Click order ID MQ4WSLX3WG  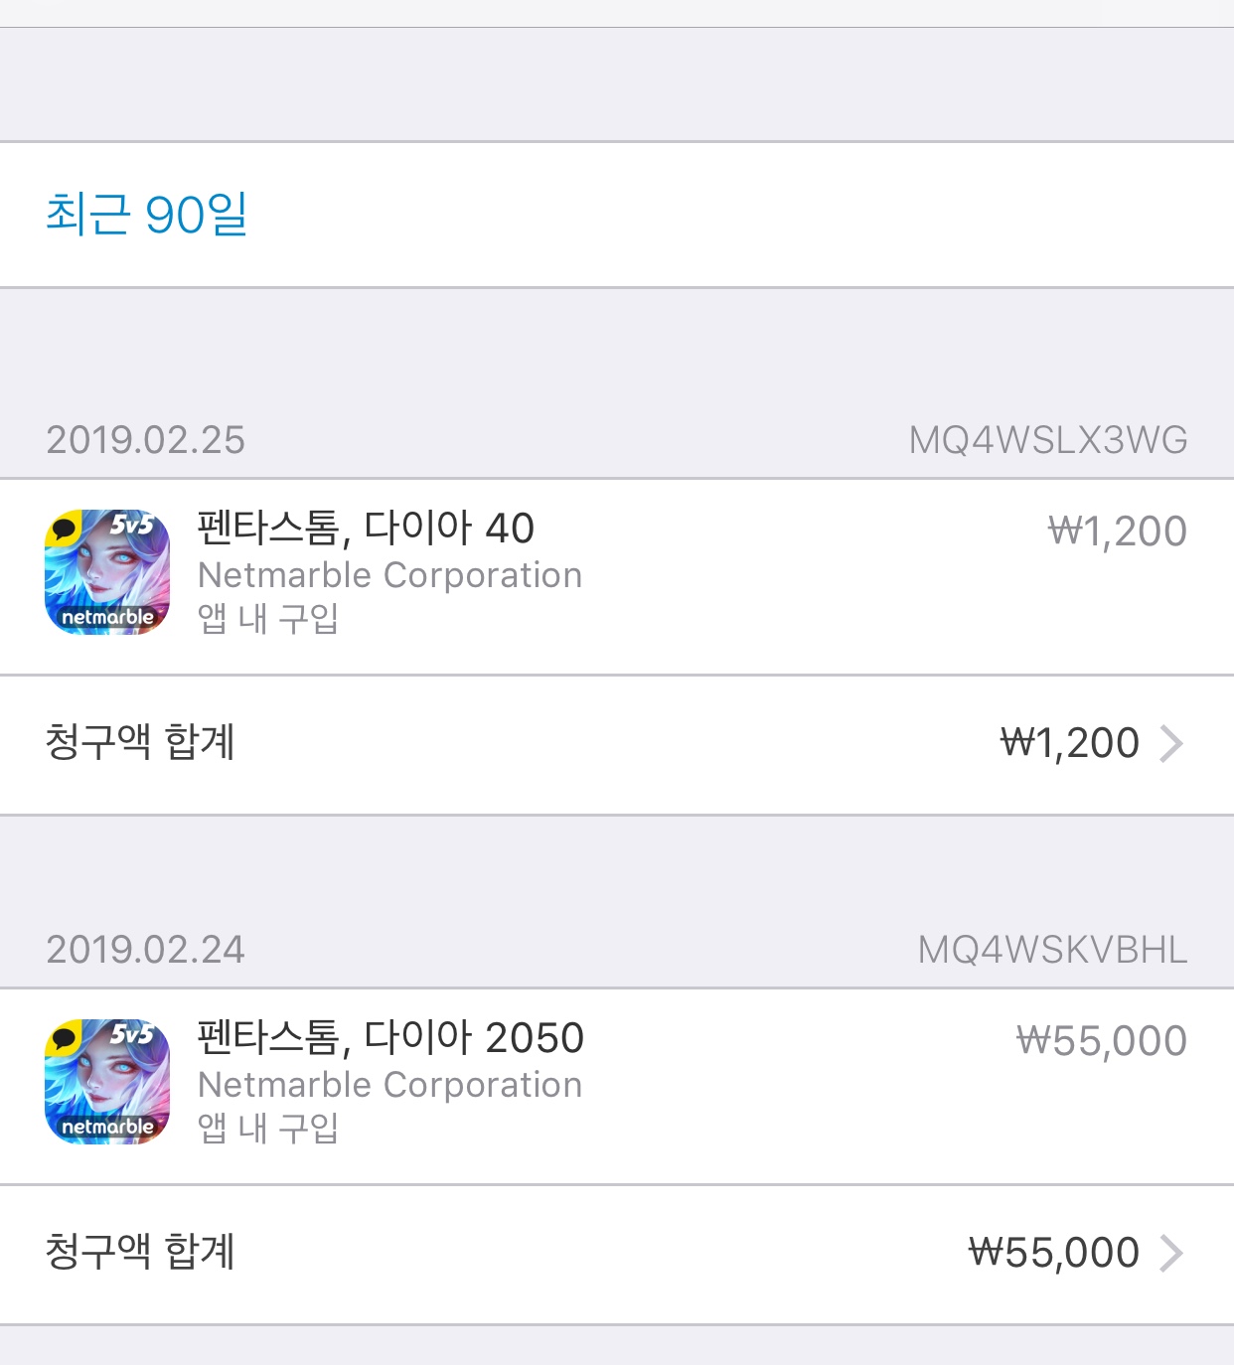tap(1048, 440)
